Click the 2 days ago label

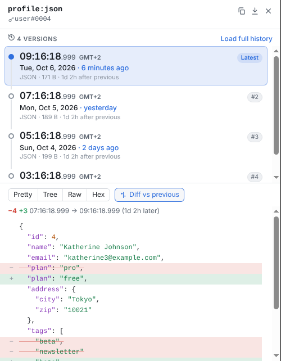[101, 147]
